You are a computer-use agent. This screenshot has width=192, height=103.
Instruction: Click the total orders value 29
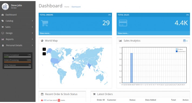coord(106,23)
